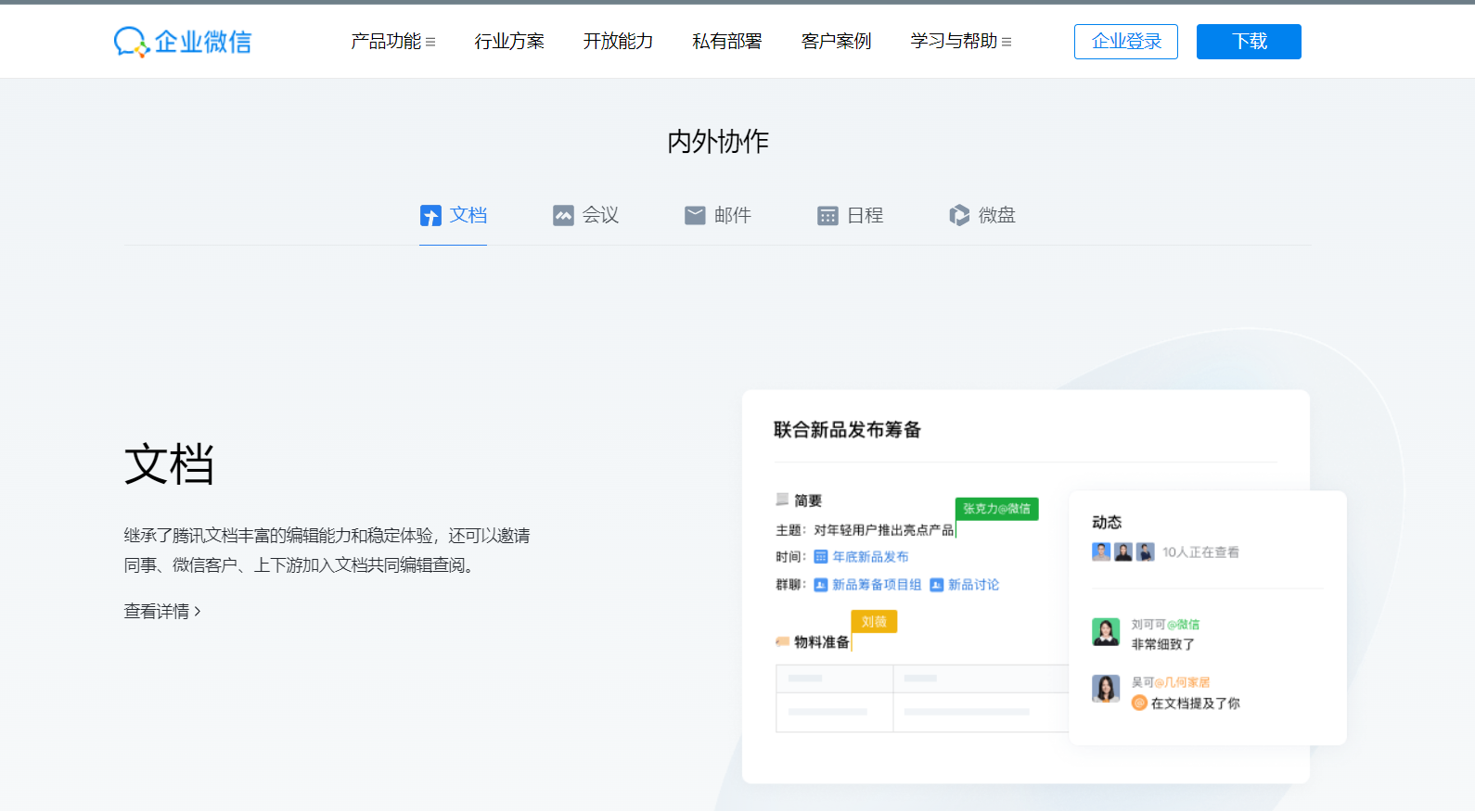This screenshot has width=1475, height=811.
Task: Open 私有部署 in navigation
Action: (x=727, y=42)
